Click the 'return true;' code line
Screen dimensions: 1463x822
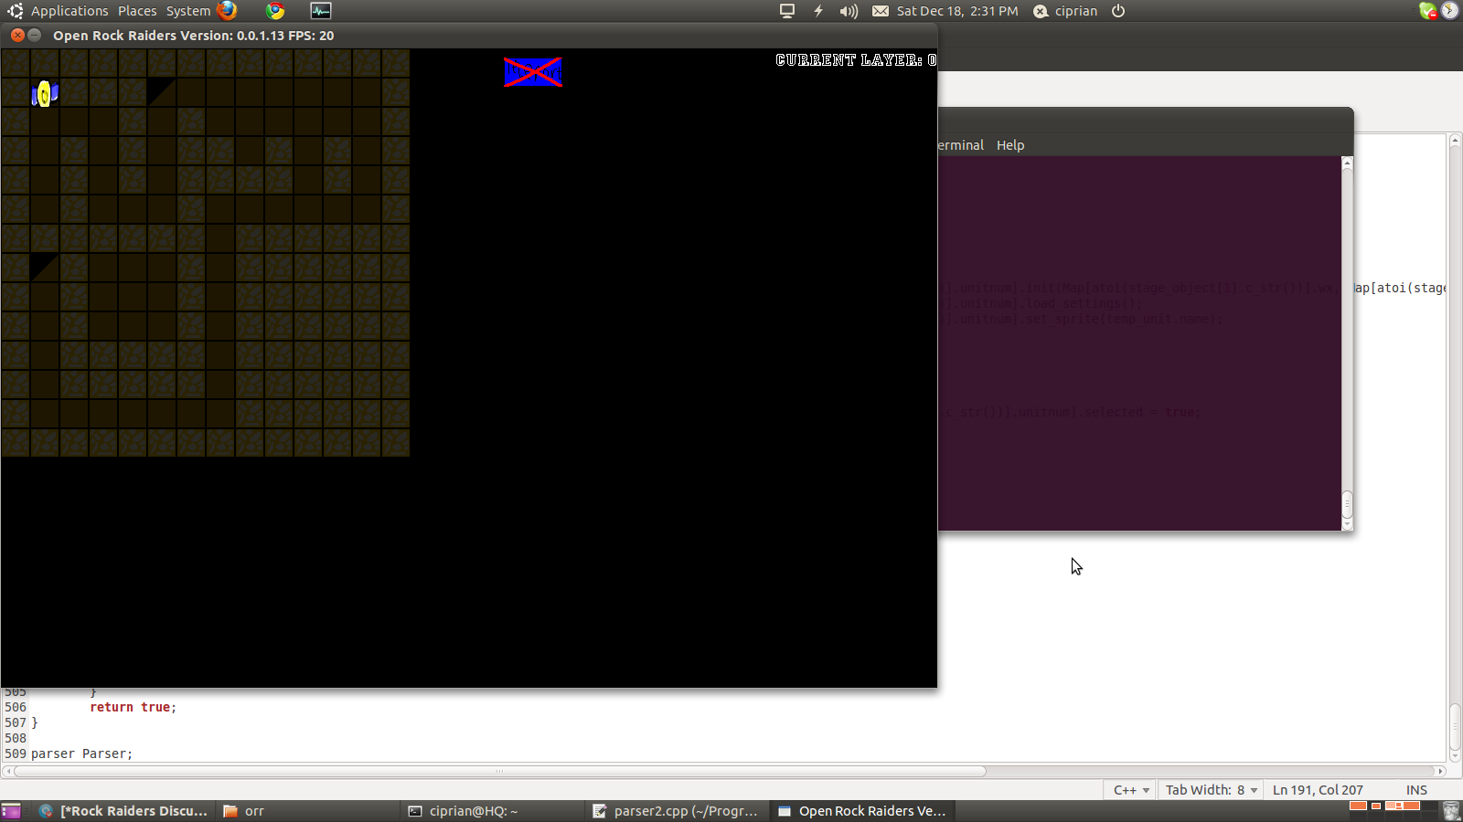(133, 707)
